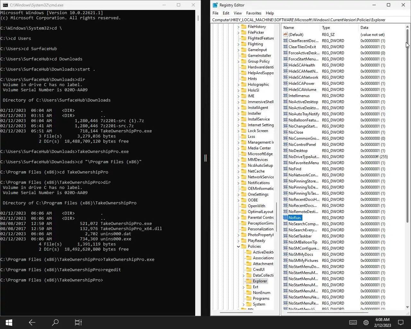Expand the Ext tree node

243,287
